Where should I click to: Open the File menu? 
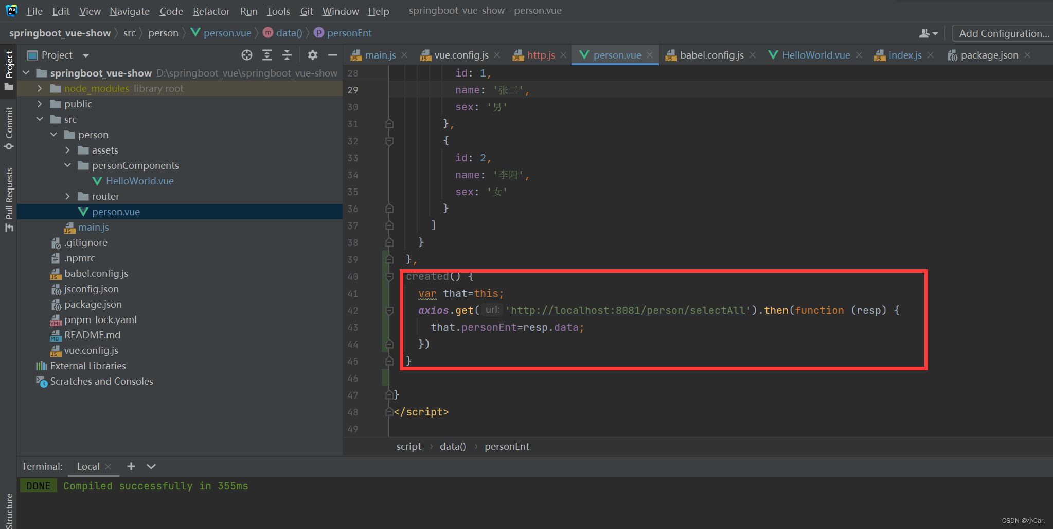point(34,11)
